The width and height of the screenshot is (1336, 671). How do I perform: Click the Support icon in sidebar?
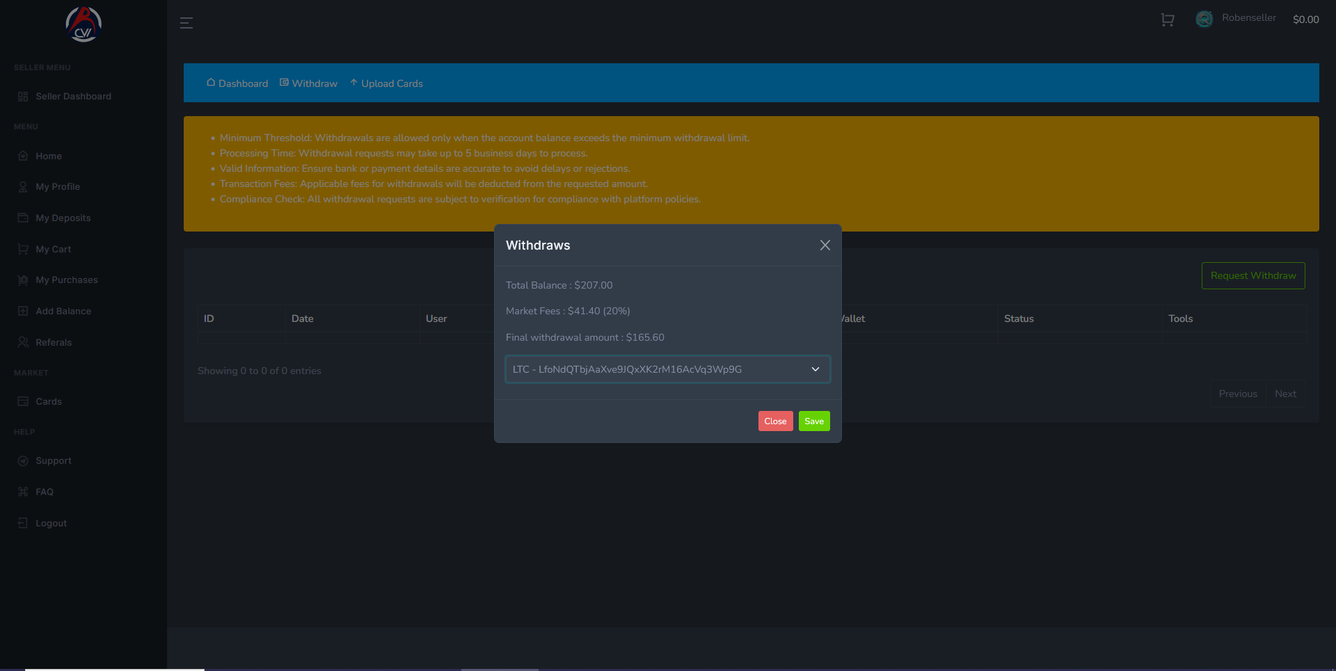pos(23,461)
